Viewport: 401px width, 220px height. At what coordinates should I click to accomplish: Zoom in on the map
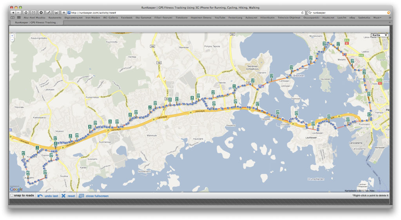pos(12,36)
